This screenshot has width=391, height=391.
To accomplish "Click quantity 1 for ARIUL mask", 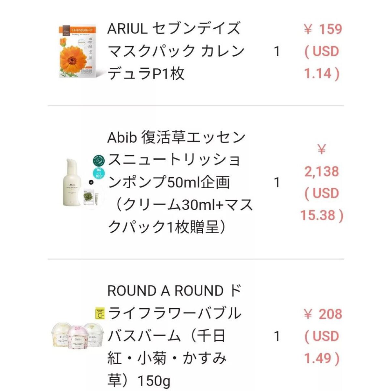I will click(x=277, y=51).
